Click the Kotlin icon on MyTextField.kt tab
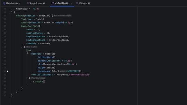Screen dimensions: 187x105 pos(53,3)
